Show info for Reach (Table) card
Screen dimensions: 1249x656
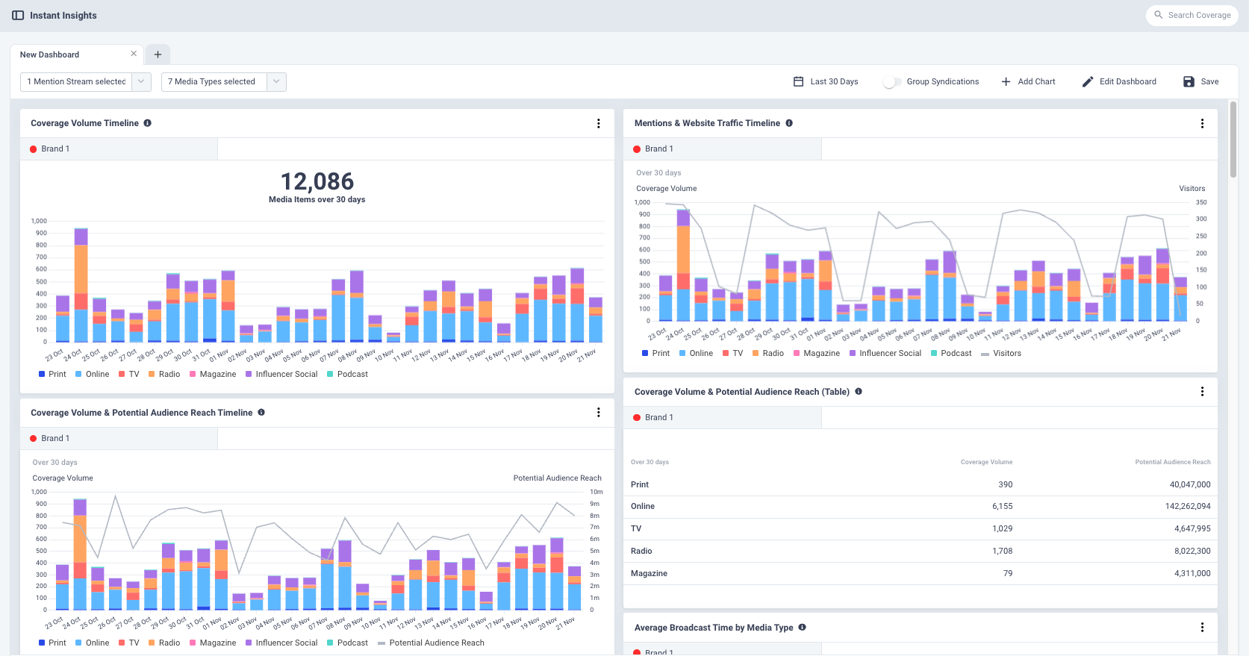click(x=859, y=391)
